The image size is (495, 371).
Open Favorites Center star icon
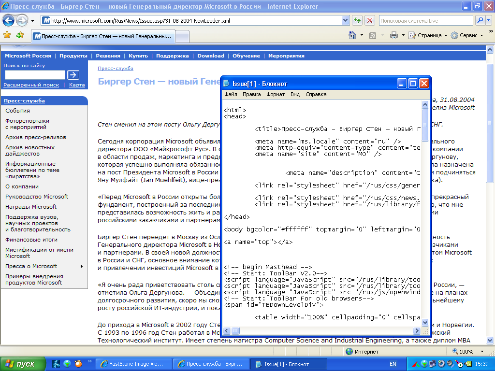(7, 35)
